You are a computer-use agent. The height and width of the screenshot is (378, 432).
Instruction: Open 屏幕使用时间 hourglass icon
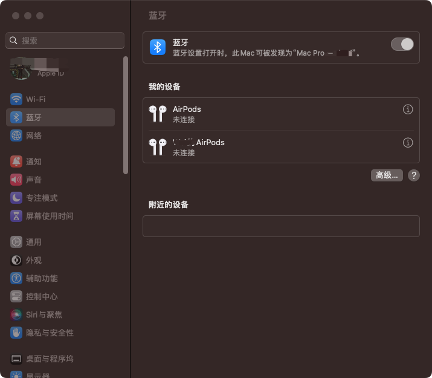tap(16, 216)
